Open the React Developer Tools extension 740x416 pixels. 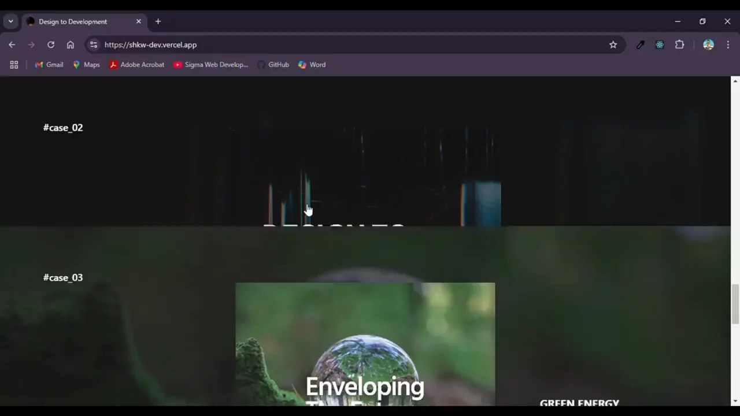(x=660, y=44)
